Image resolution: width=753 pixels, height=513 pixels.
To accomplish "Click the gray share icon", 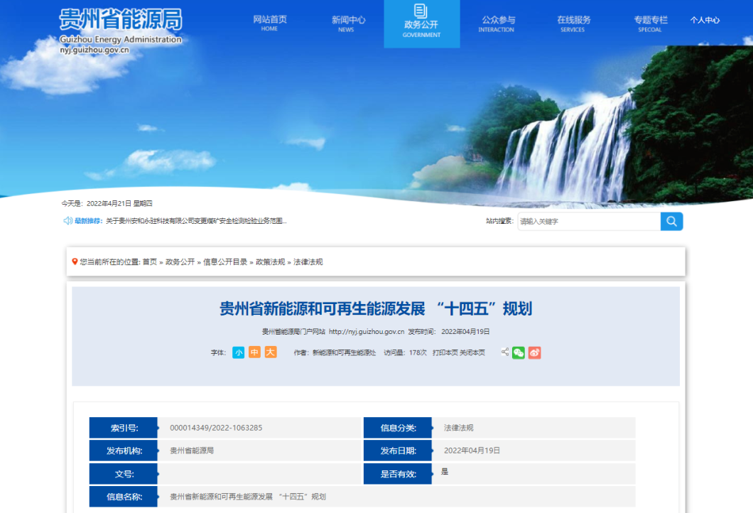I will pos(504,352).
